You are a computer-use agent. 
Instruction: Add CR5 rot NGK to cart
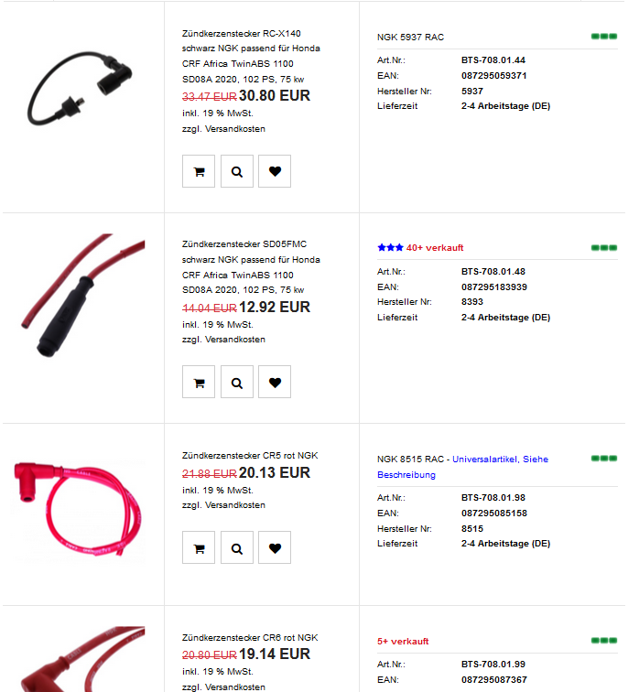(199, 547)
